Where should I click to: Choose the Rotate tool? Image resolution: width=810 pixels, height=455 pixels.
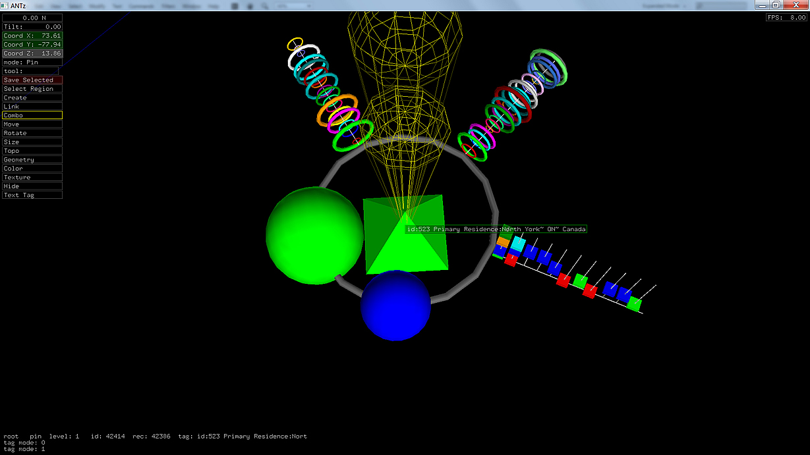32,133
